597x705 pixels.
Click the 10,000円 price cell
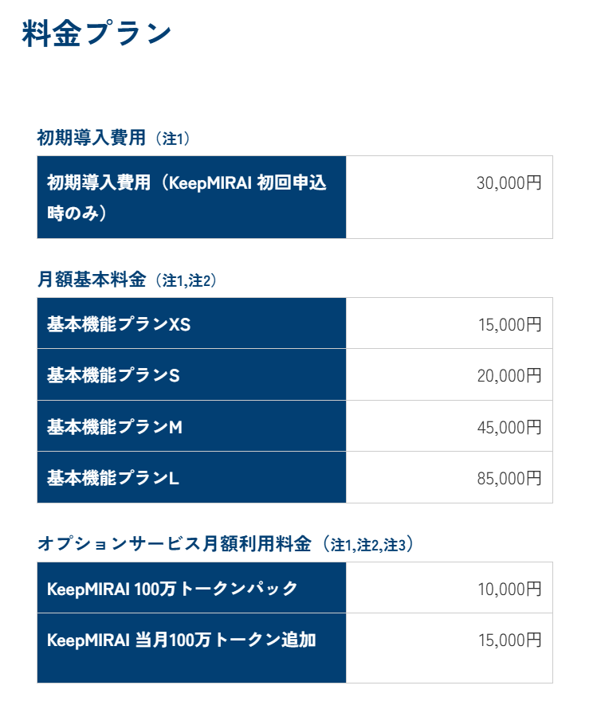pos(509,589)
